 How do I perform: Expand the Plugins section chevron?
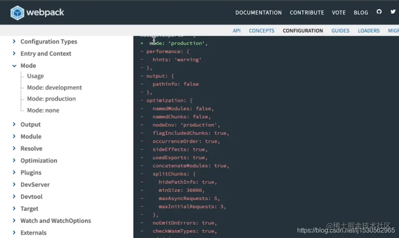click(x=14, y=172)
